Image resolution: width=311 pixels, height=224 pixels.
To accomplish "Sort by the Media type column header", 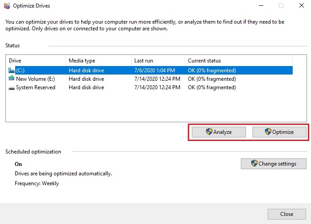I will tap(99, 61).
